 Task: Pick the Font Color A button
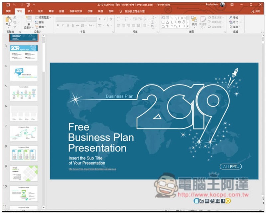click(x=108, y=25)
